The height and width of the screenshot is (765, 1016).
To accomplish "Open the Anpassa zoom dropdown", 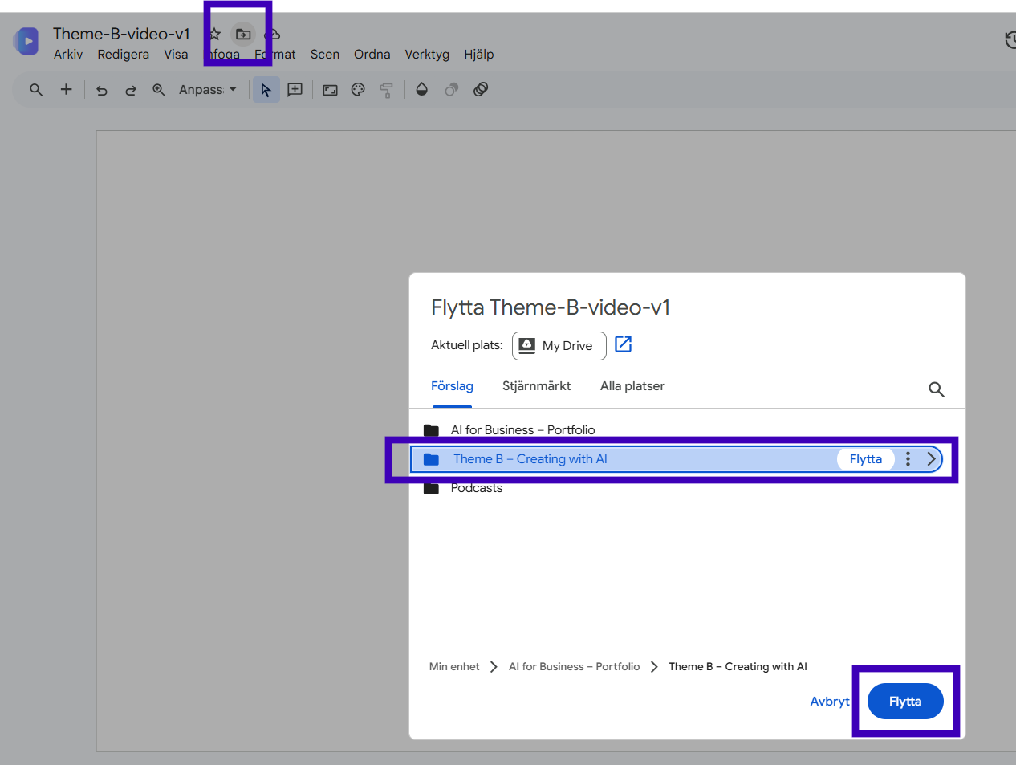I will click(x=208, y=90).
